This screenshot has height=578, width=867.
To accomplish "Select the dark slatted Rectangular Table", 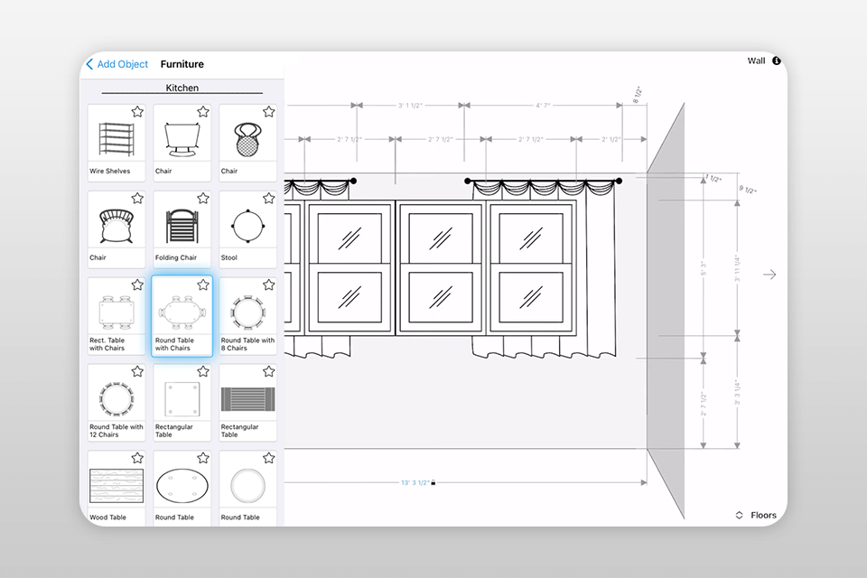I will click(247, 403).
